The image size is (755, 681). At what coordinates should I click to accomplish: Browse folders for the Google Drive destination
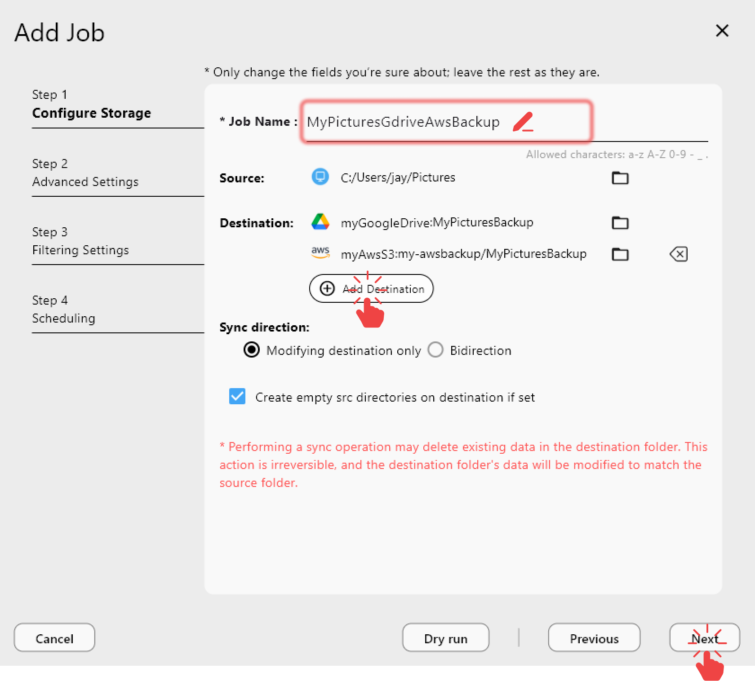pos(620,222)
